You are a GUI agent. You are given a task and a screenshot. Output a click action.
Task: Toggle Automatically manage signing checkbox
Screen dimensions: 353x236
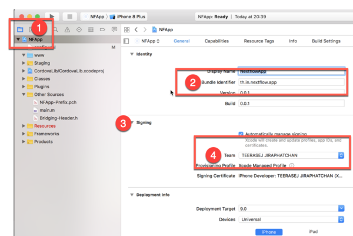pos(241,134)
